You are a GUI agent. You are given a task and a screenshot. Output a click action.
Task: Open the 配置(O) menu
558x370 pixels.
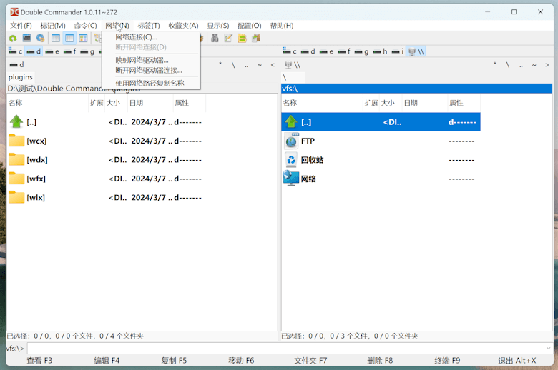click(x=250, y=26)
